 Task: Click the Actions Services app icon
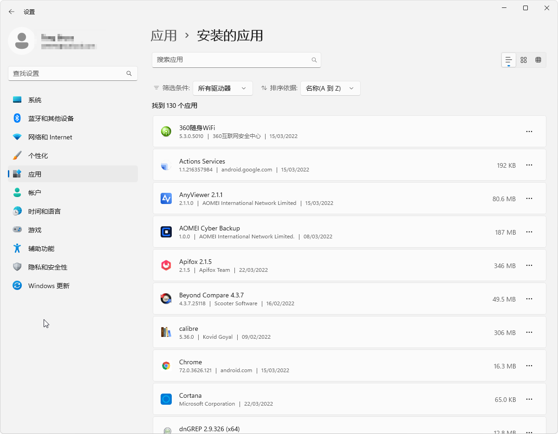(x=166, y=165)
